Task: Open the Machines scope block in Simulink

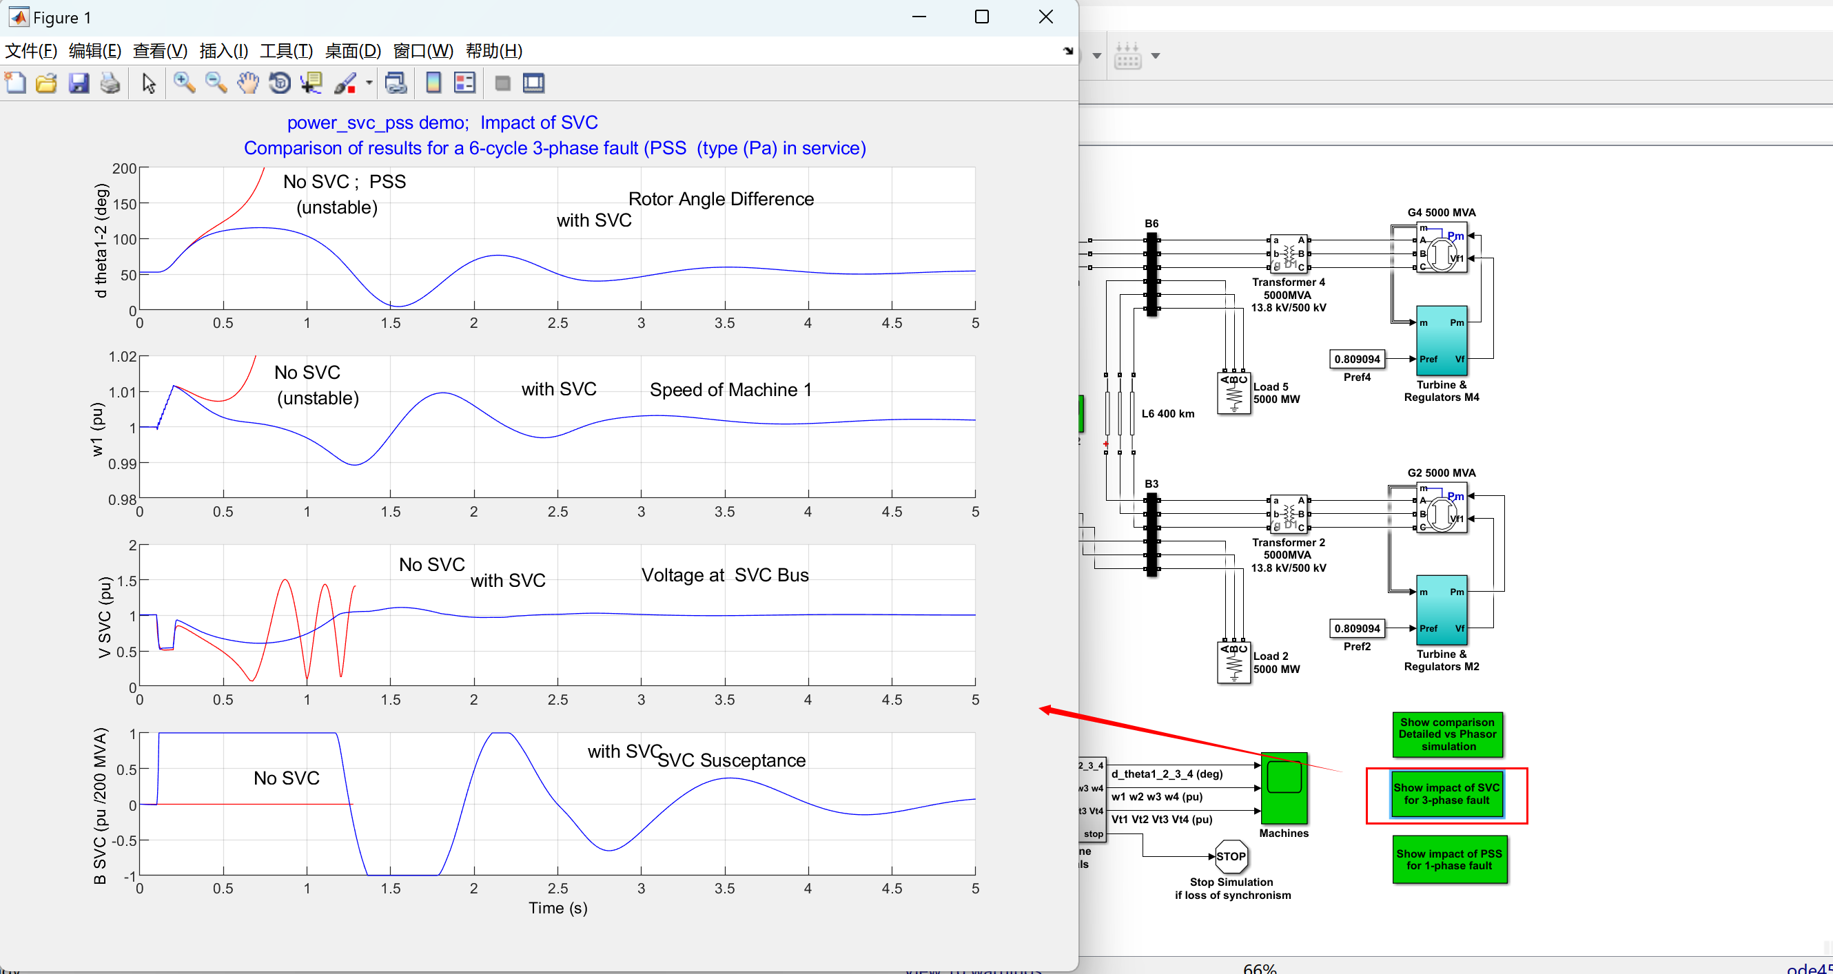Action: [x=1284, y=788]
